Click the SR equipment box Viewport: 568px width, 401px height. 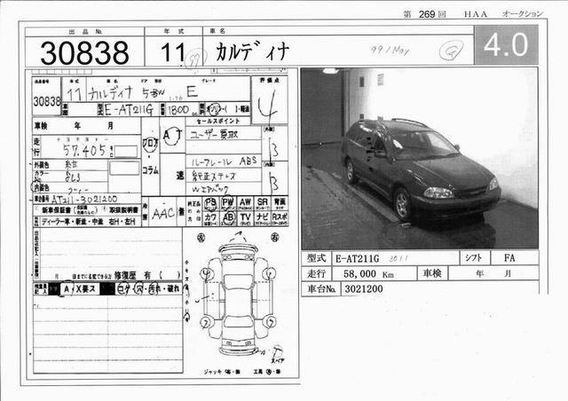click(263, 203)
